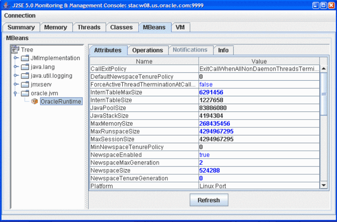Open the Operations tab

click(147, 50)
